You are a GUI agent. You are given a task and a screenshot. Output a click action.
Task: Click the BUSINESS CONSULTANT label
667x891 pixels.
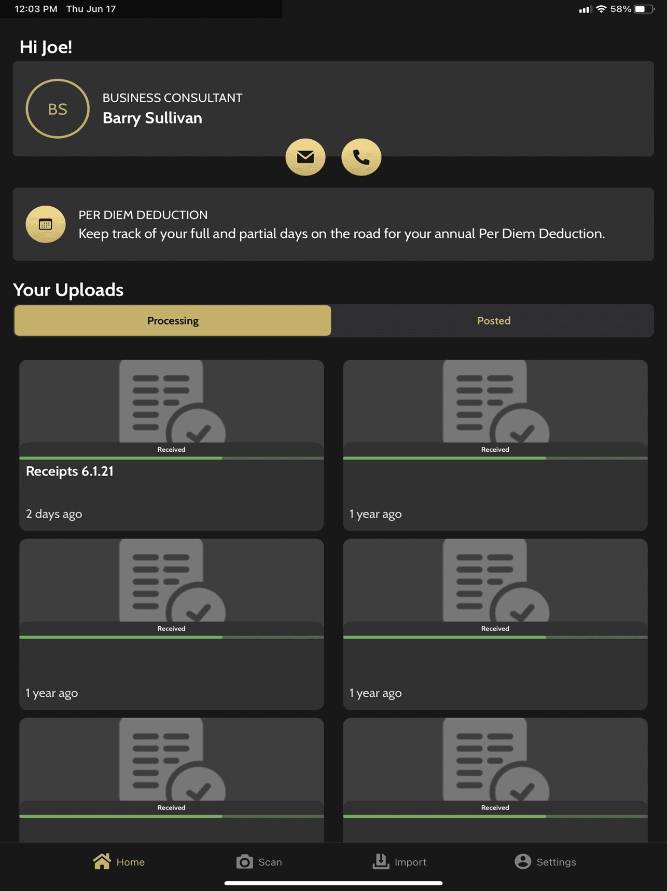point(173,98)
